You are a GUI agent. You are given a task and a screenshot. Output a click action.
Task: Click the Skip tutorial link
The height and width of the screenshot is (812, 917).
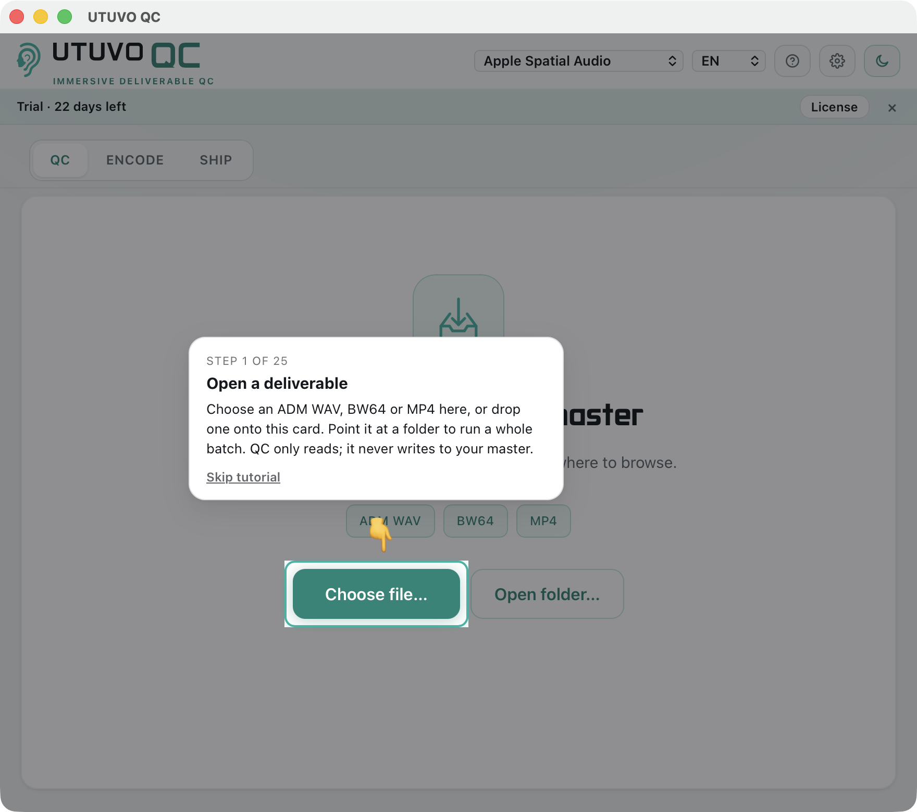coord(243,477)
